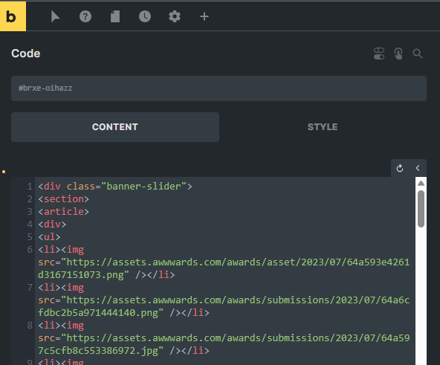Click the code editor scrollbar up arrow

point(421,184)
